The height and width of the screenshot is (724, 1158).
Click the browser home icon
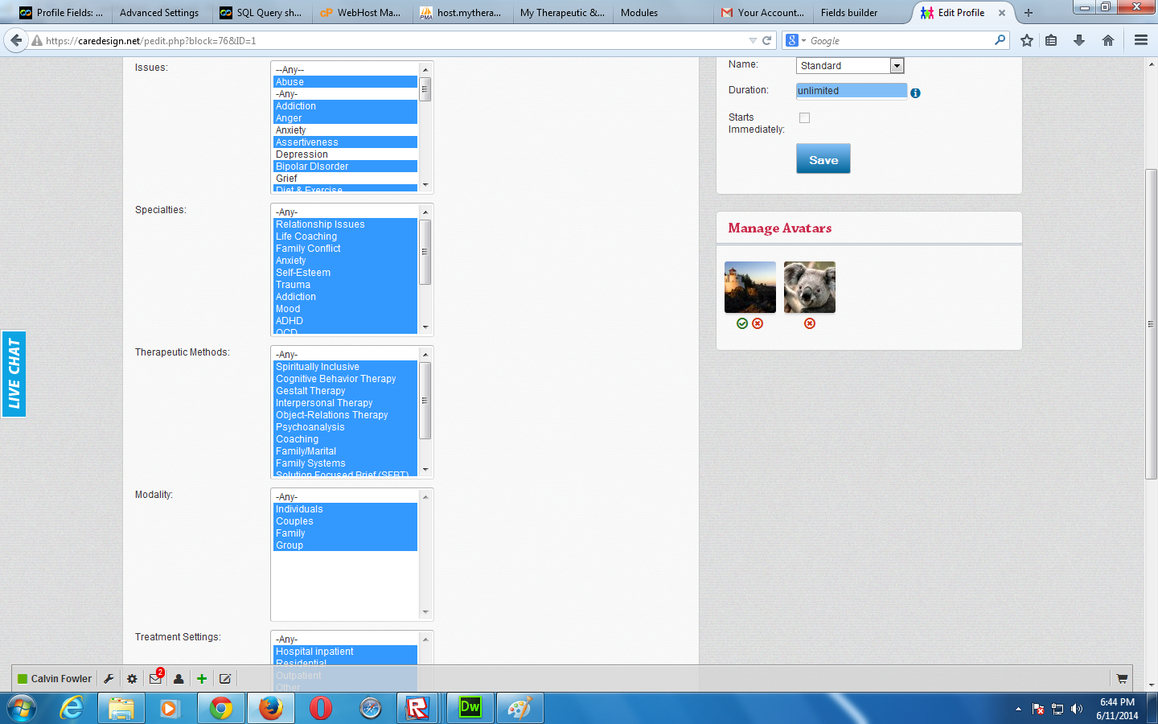[x=1108, y=40]
